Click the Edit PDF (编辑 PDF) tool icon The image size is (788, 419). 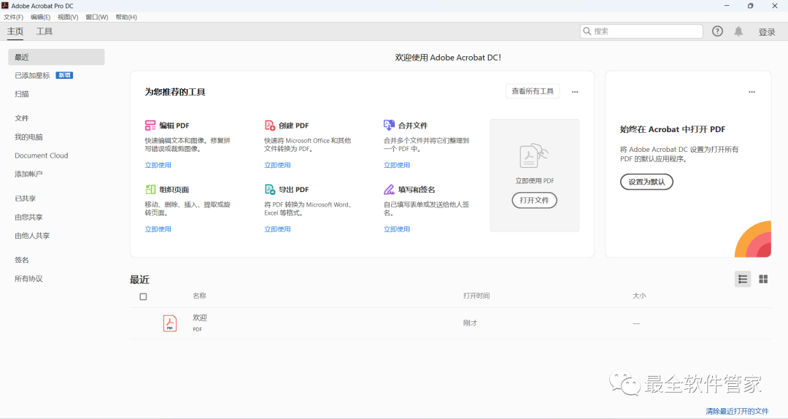pyautogui.click(x=150, y=126)
